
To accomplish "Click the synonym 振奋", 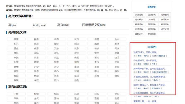I will click(x=36, y=39).
